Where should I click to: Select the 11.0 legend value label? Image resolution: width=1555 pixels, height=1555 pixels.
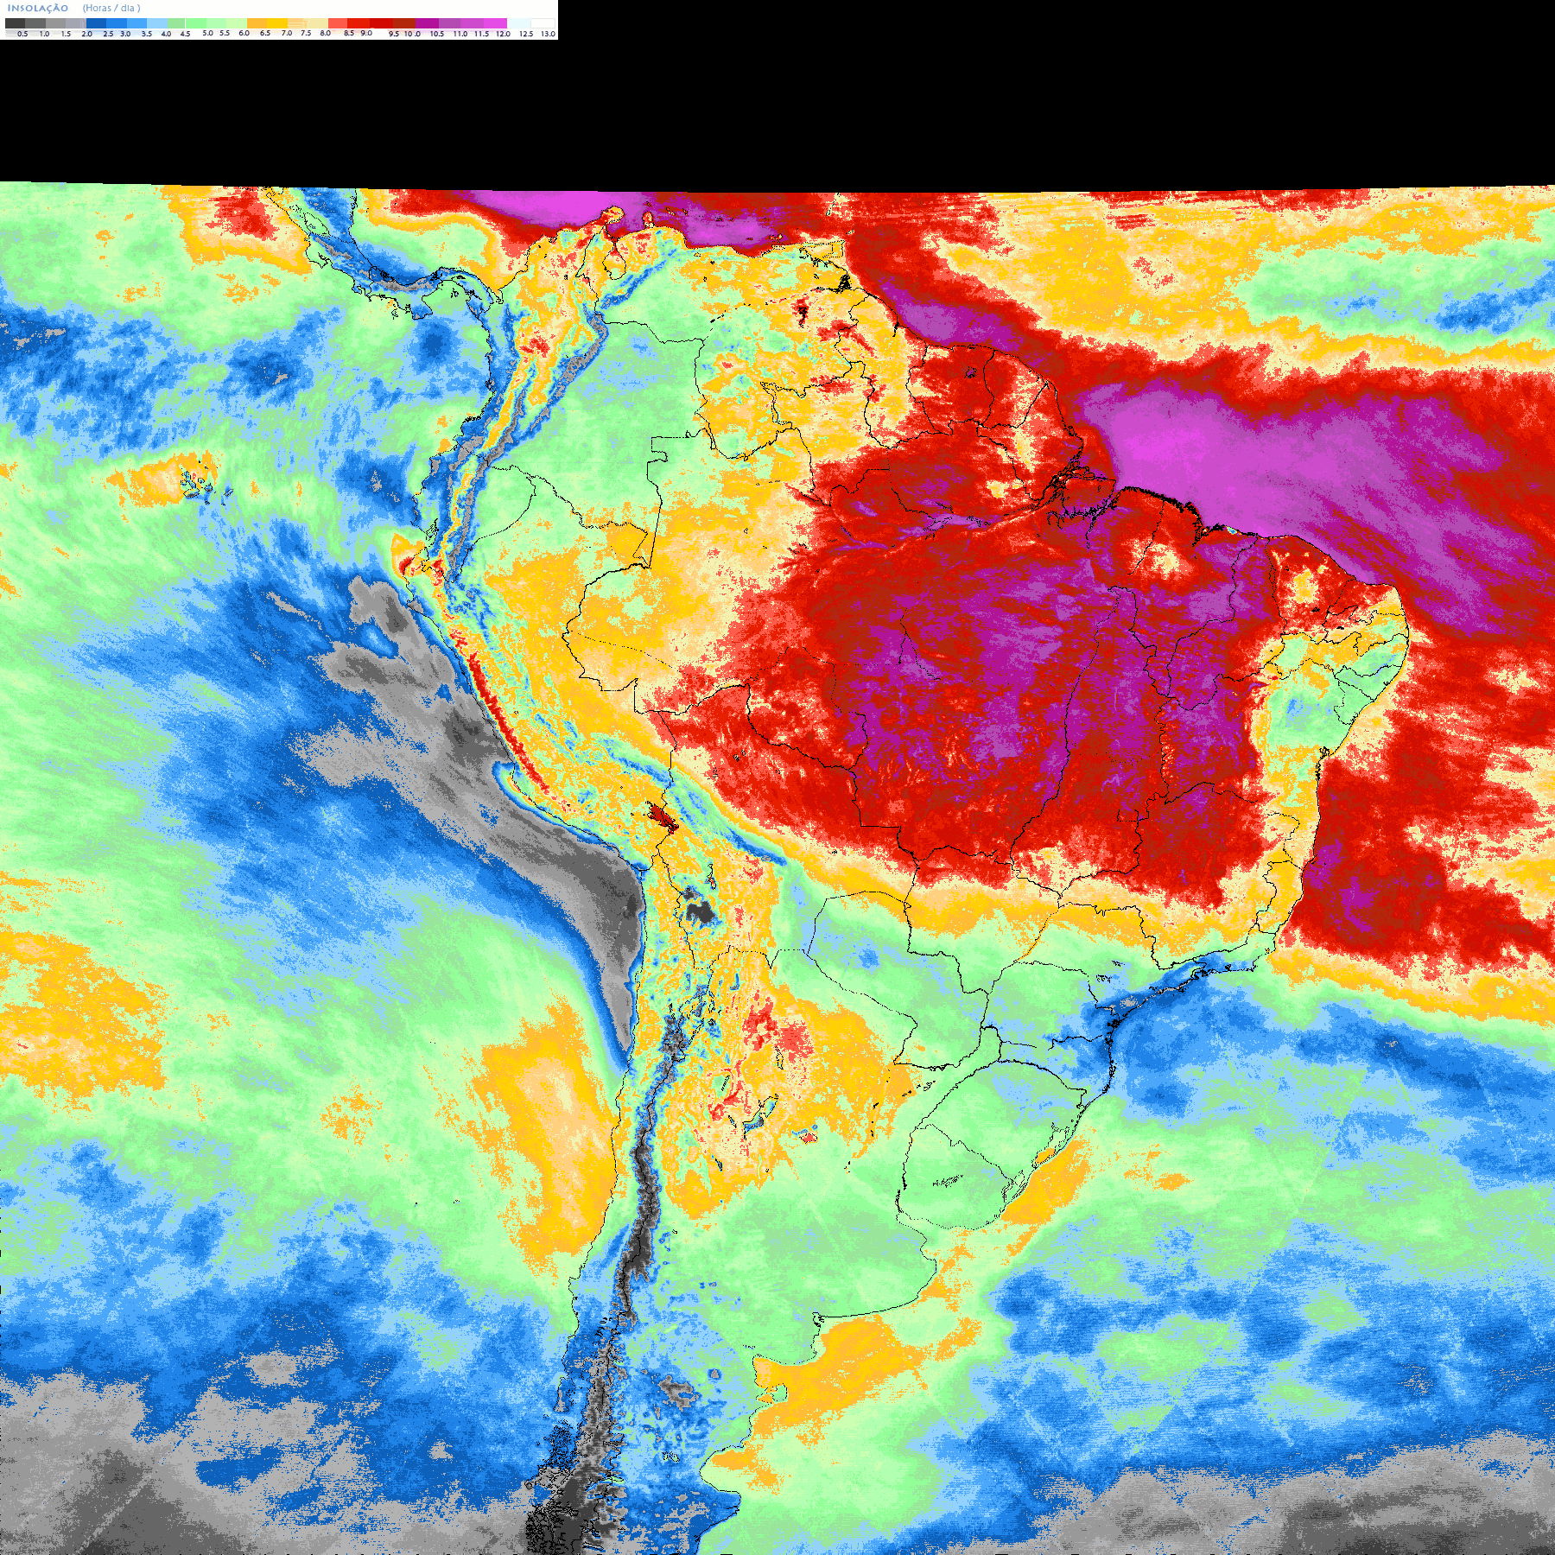point(460,34)
